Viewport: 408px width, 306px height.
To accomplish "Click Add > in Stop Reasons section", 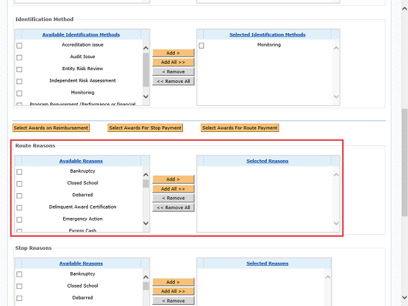I will 173,282.
